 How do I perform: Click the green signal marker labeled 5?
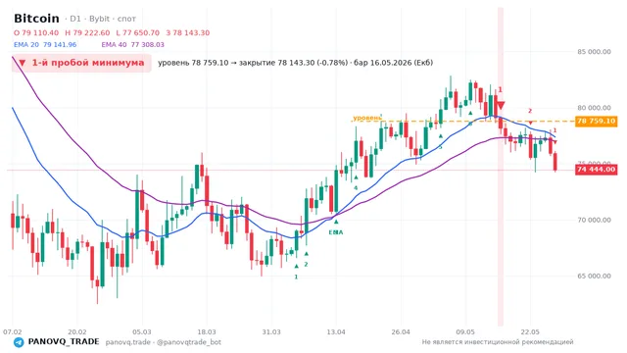coord(440,136)
